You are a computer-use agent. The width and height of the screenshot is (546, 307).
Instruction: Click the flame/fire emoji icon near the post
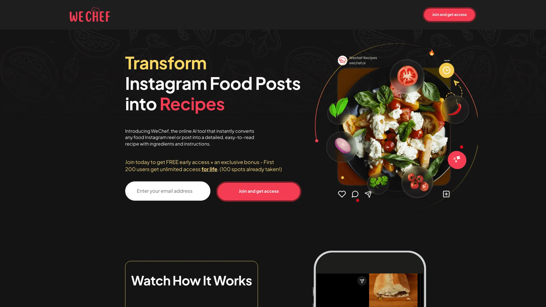coord(432,53)
